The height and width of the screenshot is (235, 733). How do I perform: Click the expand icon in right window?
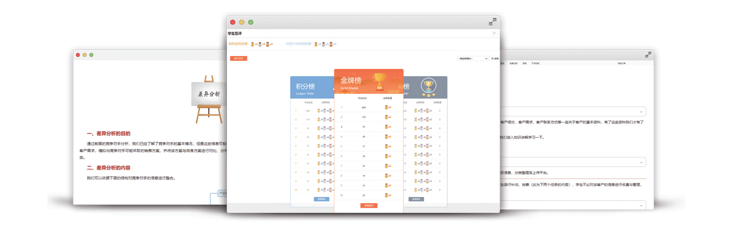point(648,55)
